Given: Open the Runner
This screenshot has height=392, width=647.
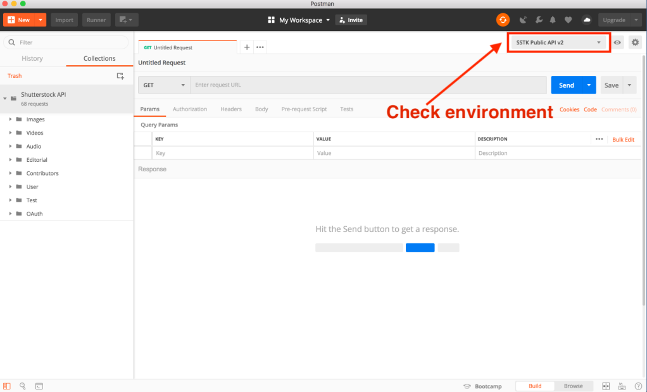Looking at the screenshot, I should pos(96,20).
